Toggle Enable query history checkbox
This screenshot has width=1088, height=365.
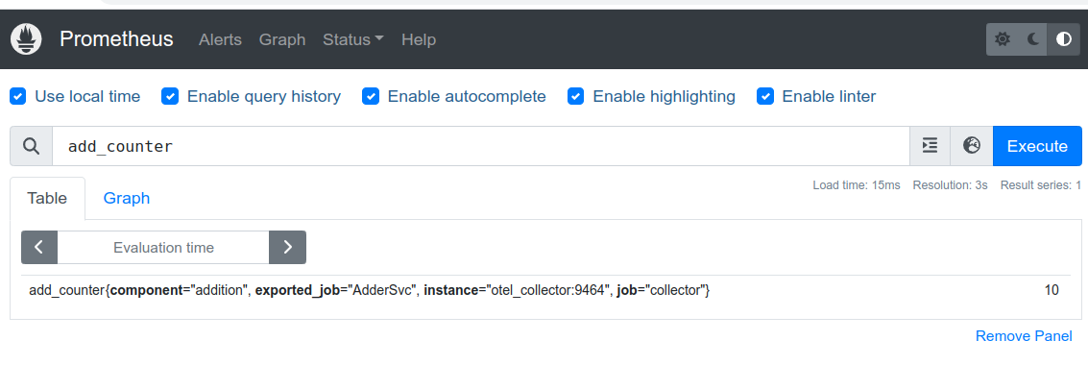click(170, 96)
